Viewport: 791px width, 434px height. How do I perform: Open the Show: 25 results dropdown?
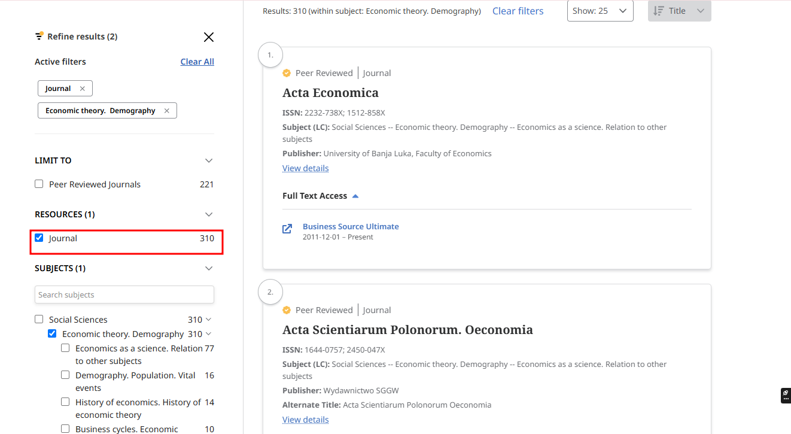[600, 11]
